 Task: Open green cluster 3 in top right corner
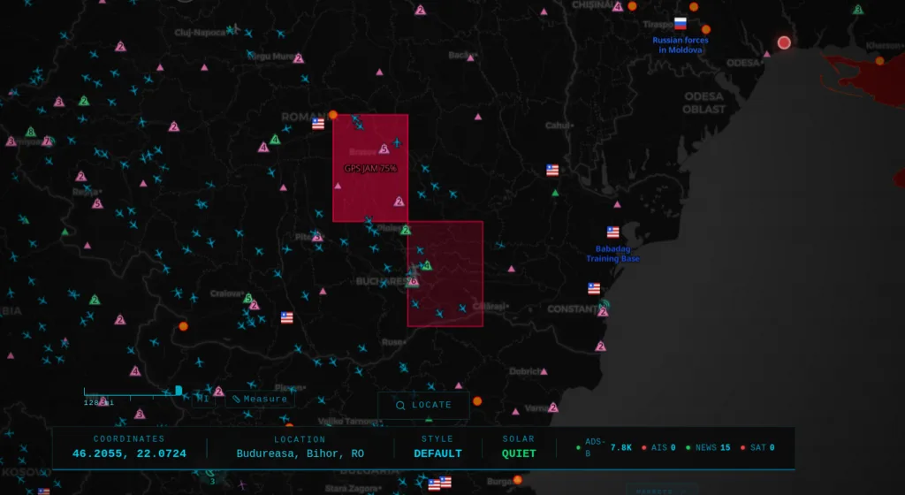(858, 9)
